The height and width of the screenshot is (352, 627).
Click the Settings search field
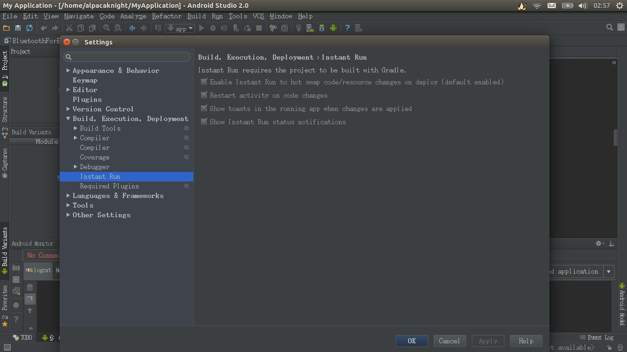click(127, 57)
